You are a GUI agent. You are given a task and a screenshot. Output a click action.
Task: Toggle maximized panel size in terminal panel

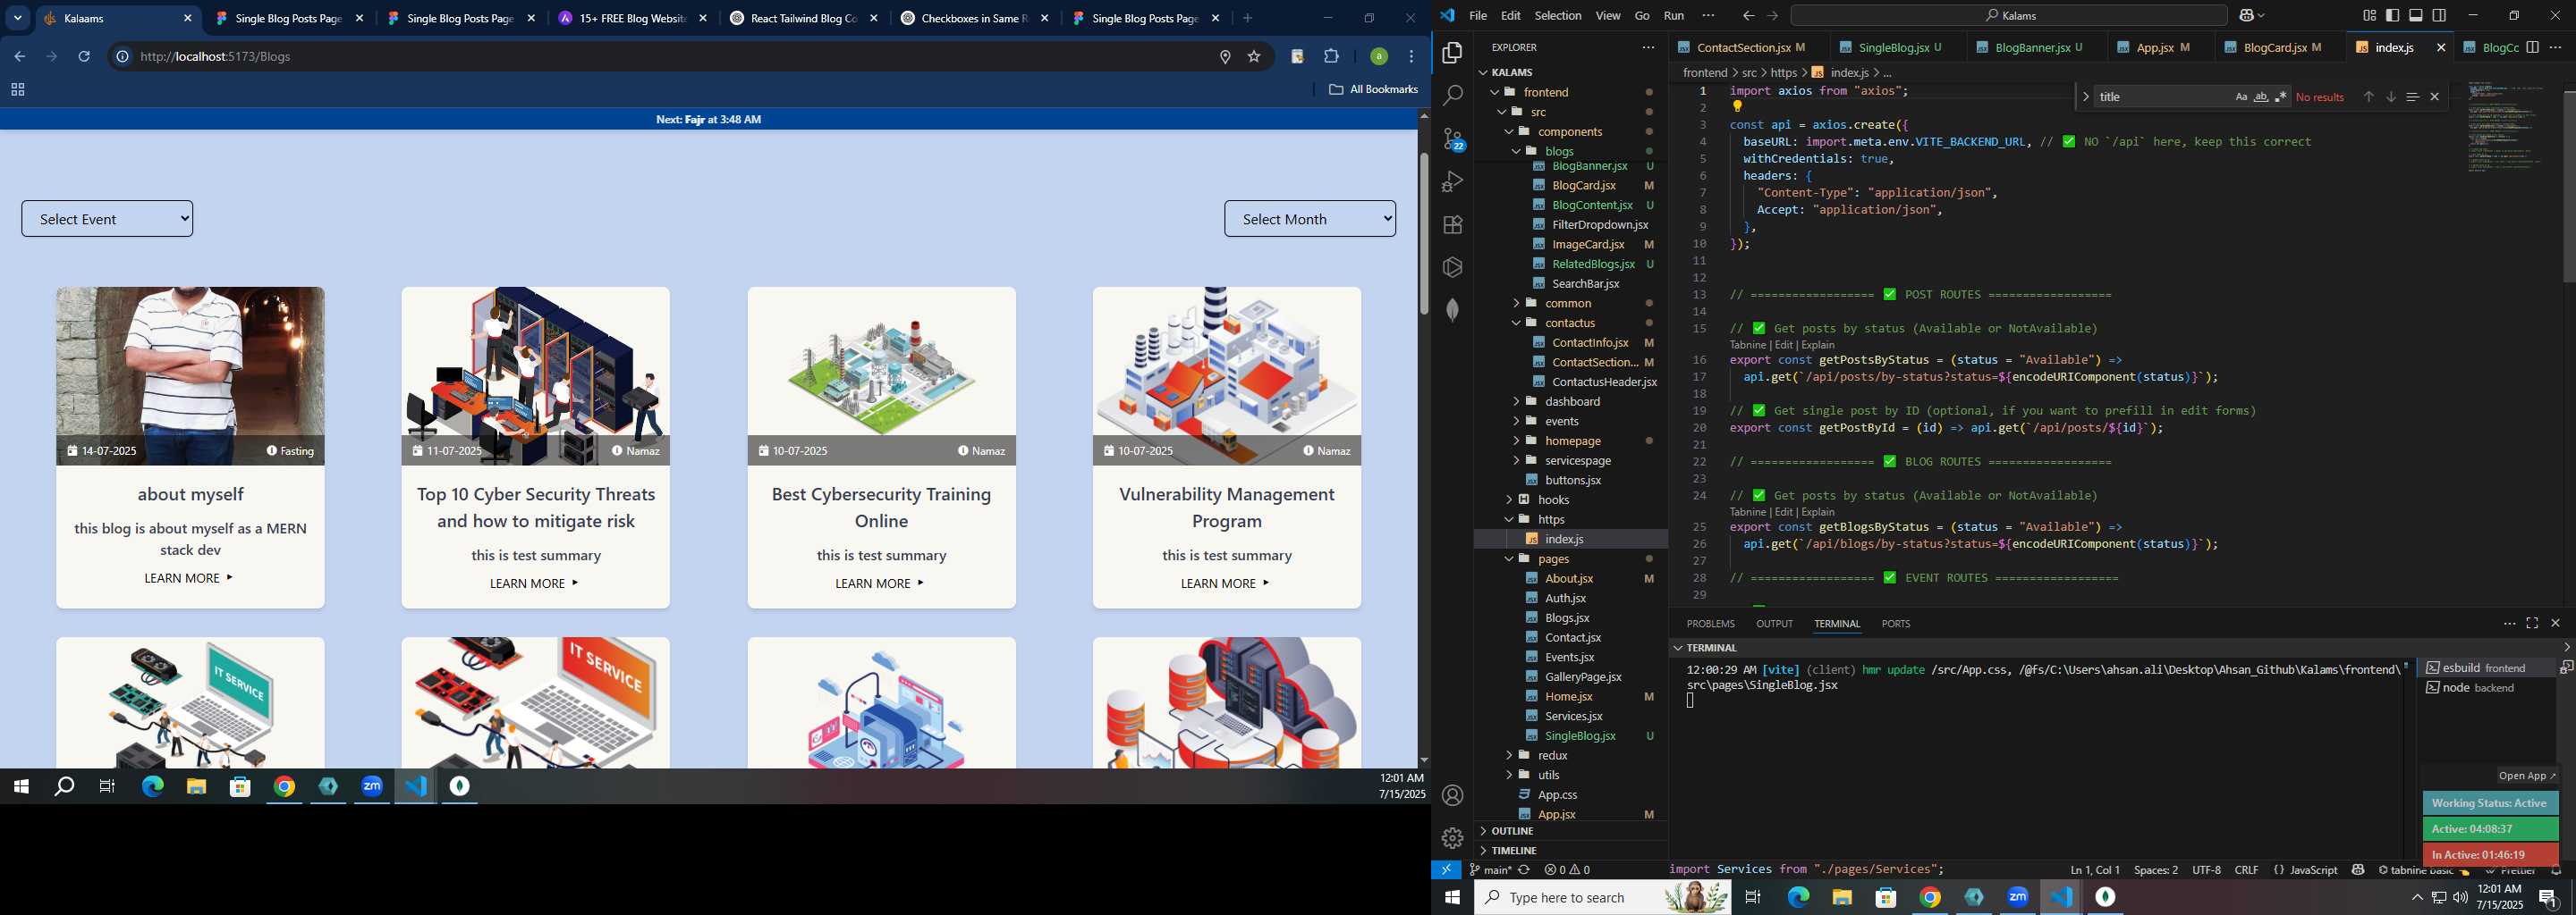click(x=2532, y=624)
